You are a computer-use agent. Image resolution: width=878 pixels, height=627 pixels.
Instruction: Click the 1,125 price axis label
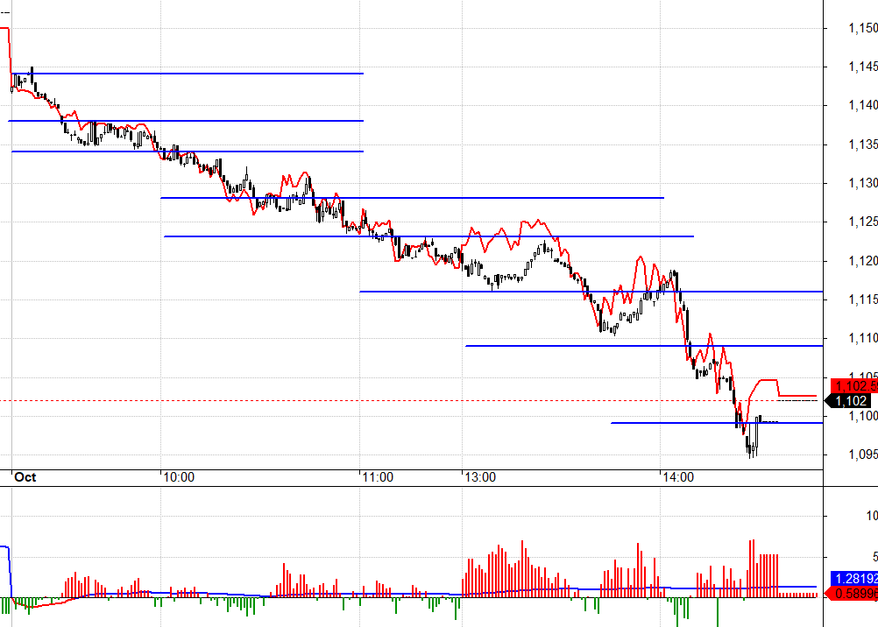(862, 222)
